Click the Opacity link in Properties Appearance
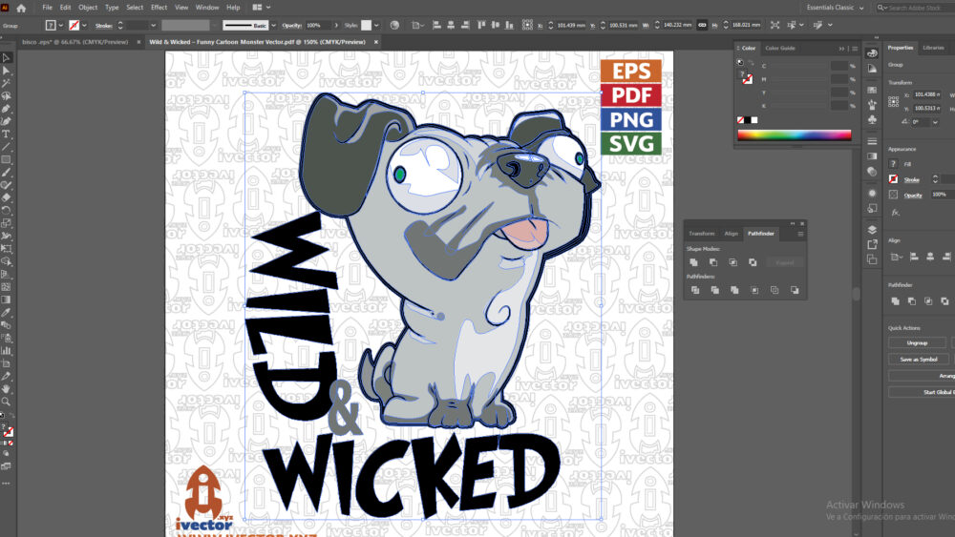 pos(913,196)
